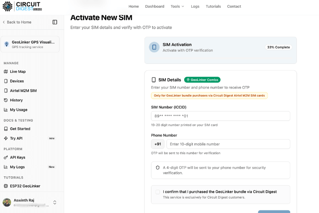Go to Back to Home link

(17, 22)
